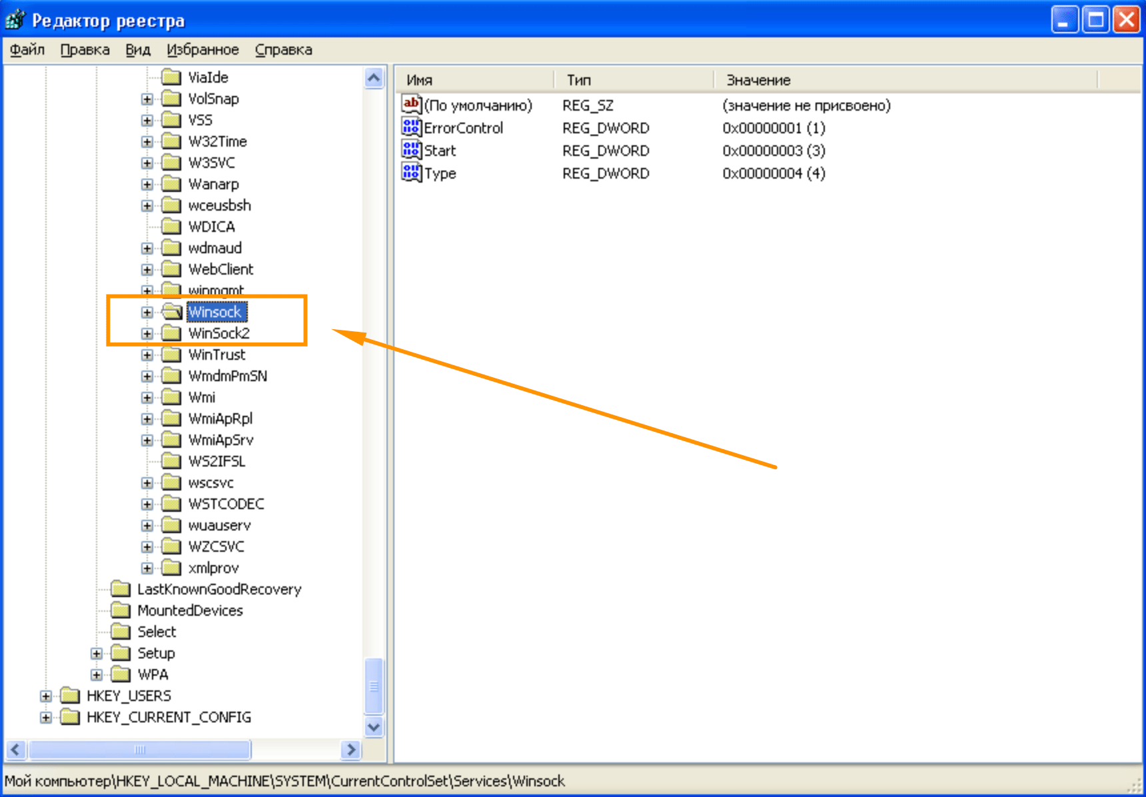Expand the Wmi key

coord(147,398)
